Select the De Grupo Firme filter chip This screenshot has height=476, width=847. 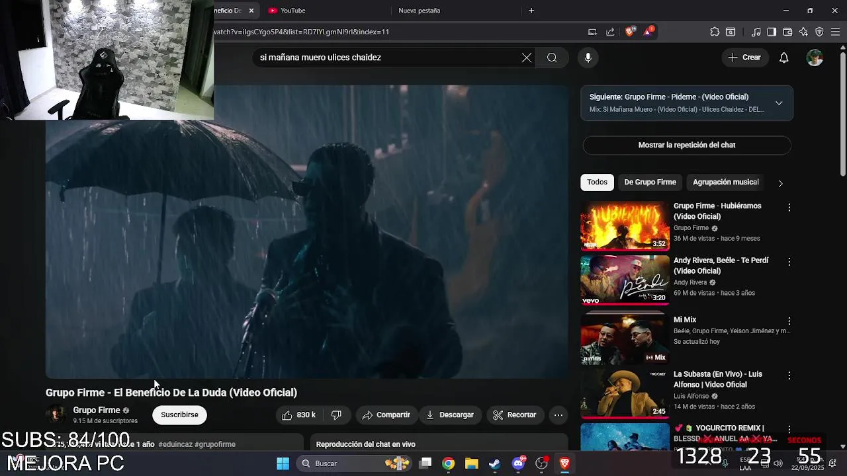650,182
